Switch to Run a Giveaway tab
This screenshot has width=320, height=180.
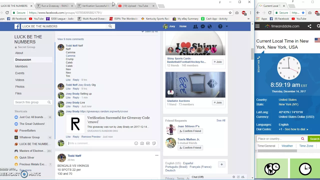pos(55,6)
